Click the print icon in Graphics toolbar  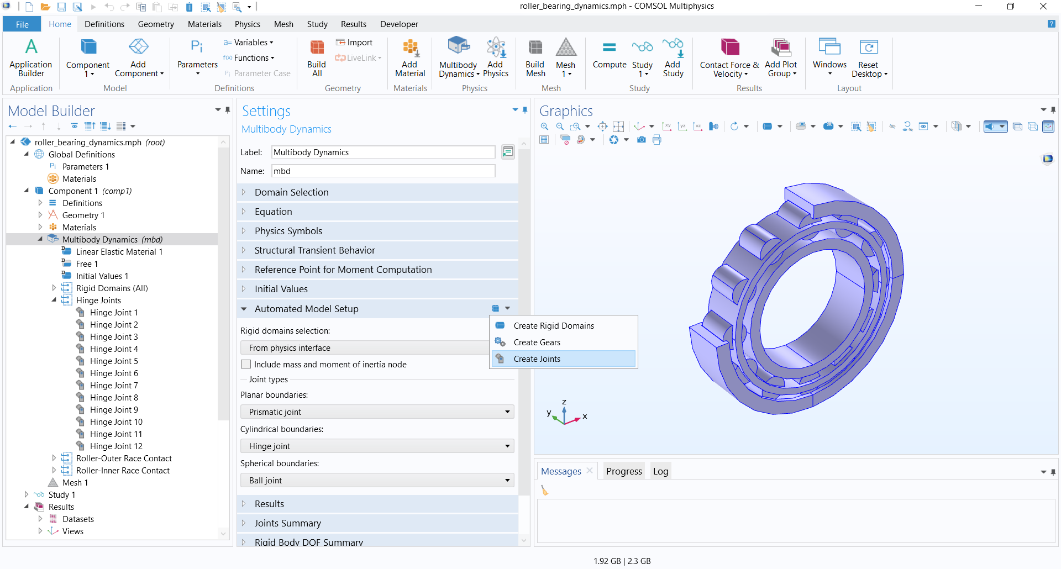[x=656, y=140]
